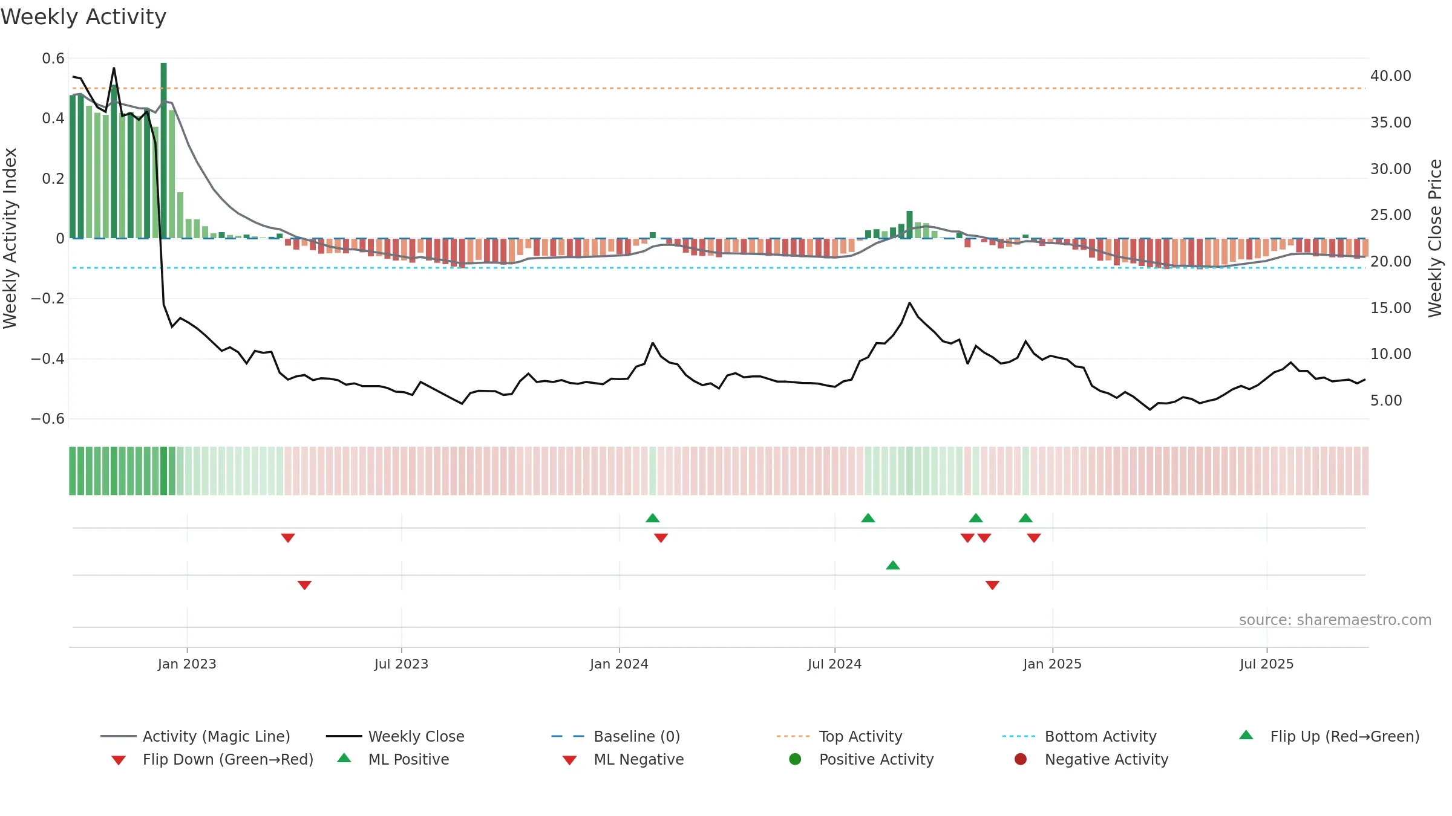The width and height of the screenshot is (1452, 816).
Task: Click the Weekly Activity chart title
Action: (x=83, y=17)
